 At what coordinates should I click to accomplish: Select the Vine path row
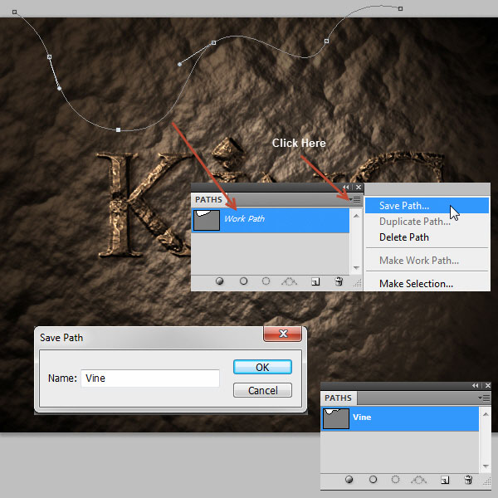point(400,418)
